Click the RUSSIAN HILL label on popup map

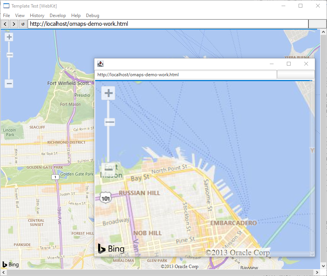(139, 193)
